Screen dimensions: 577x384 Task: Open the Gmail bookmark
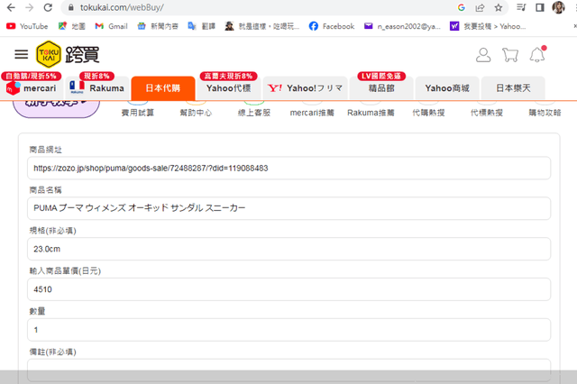pyautogui.click(x=111, y=26)
